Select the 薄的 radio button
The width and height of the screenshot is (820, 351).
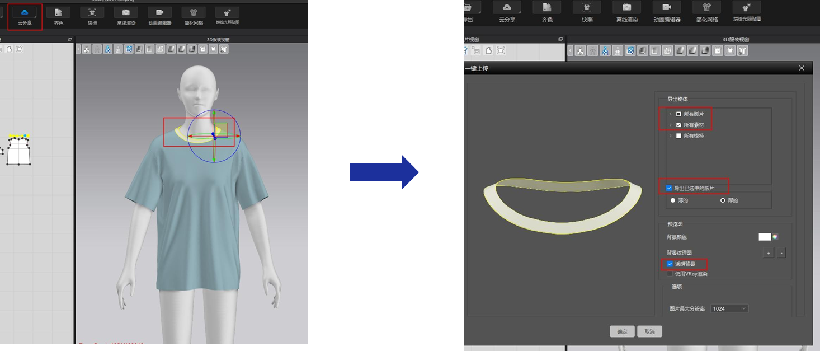[x=672, y=200]
